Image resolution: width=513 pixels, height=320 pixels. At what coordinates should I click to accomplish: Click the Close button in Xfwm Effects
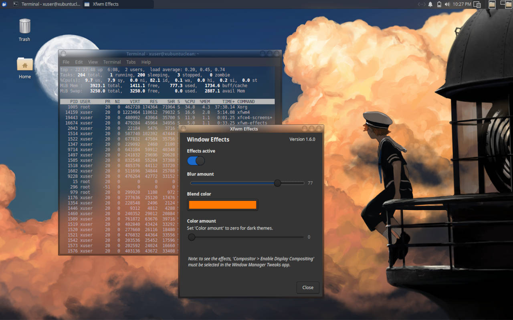click(308, 287)
